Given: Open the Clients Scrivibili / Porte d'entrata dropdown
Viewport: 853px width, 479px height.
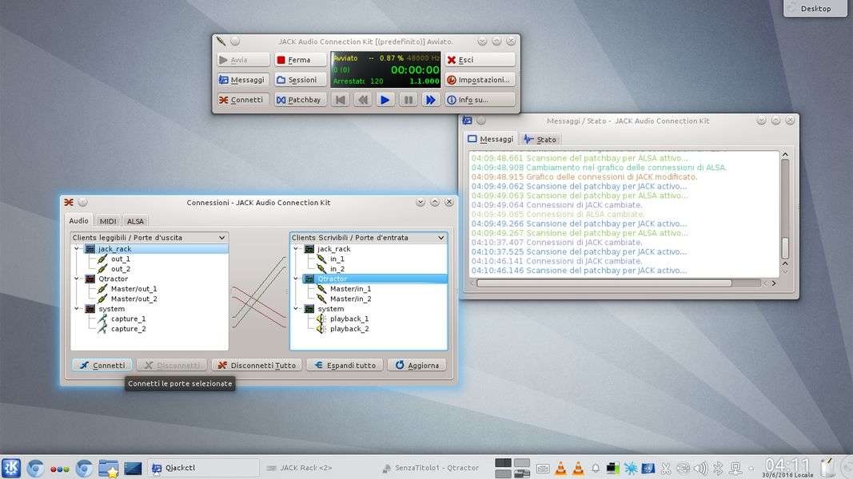Looking at the screenshot, I should click(x=368, y=238).
